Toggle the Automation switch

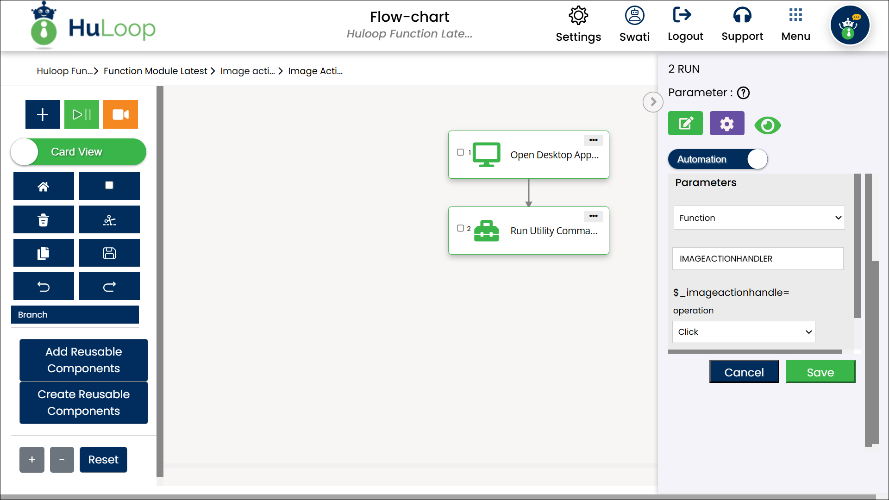718,159
